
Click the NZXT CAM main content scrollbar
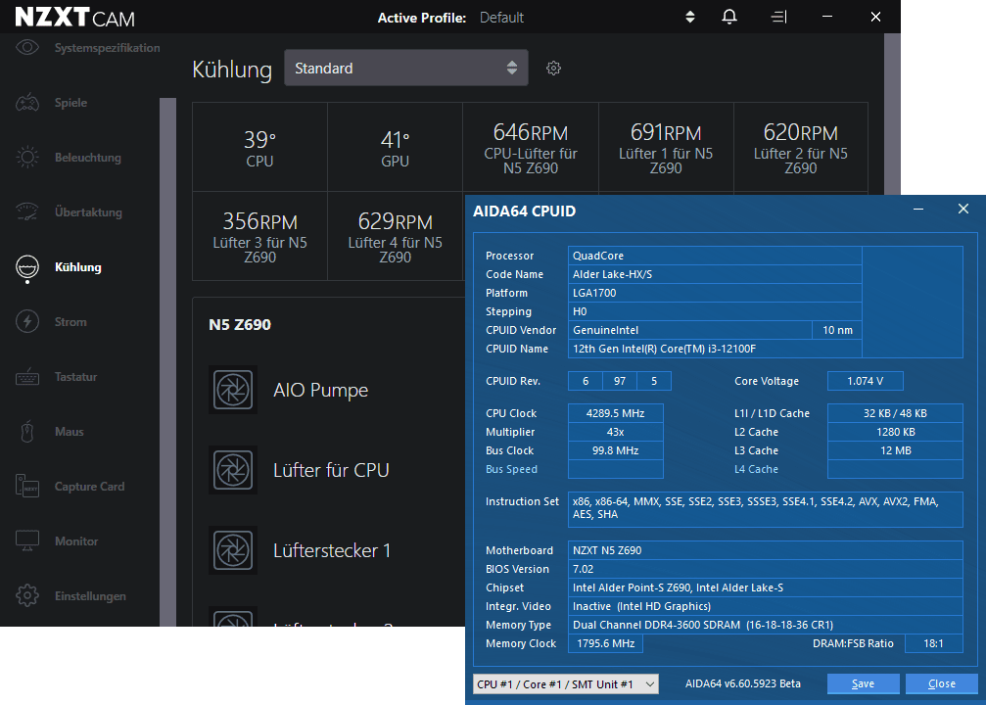point(892,114)
